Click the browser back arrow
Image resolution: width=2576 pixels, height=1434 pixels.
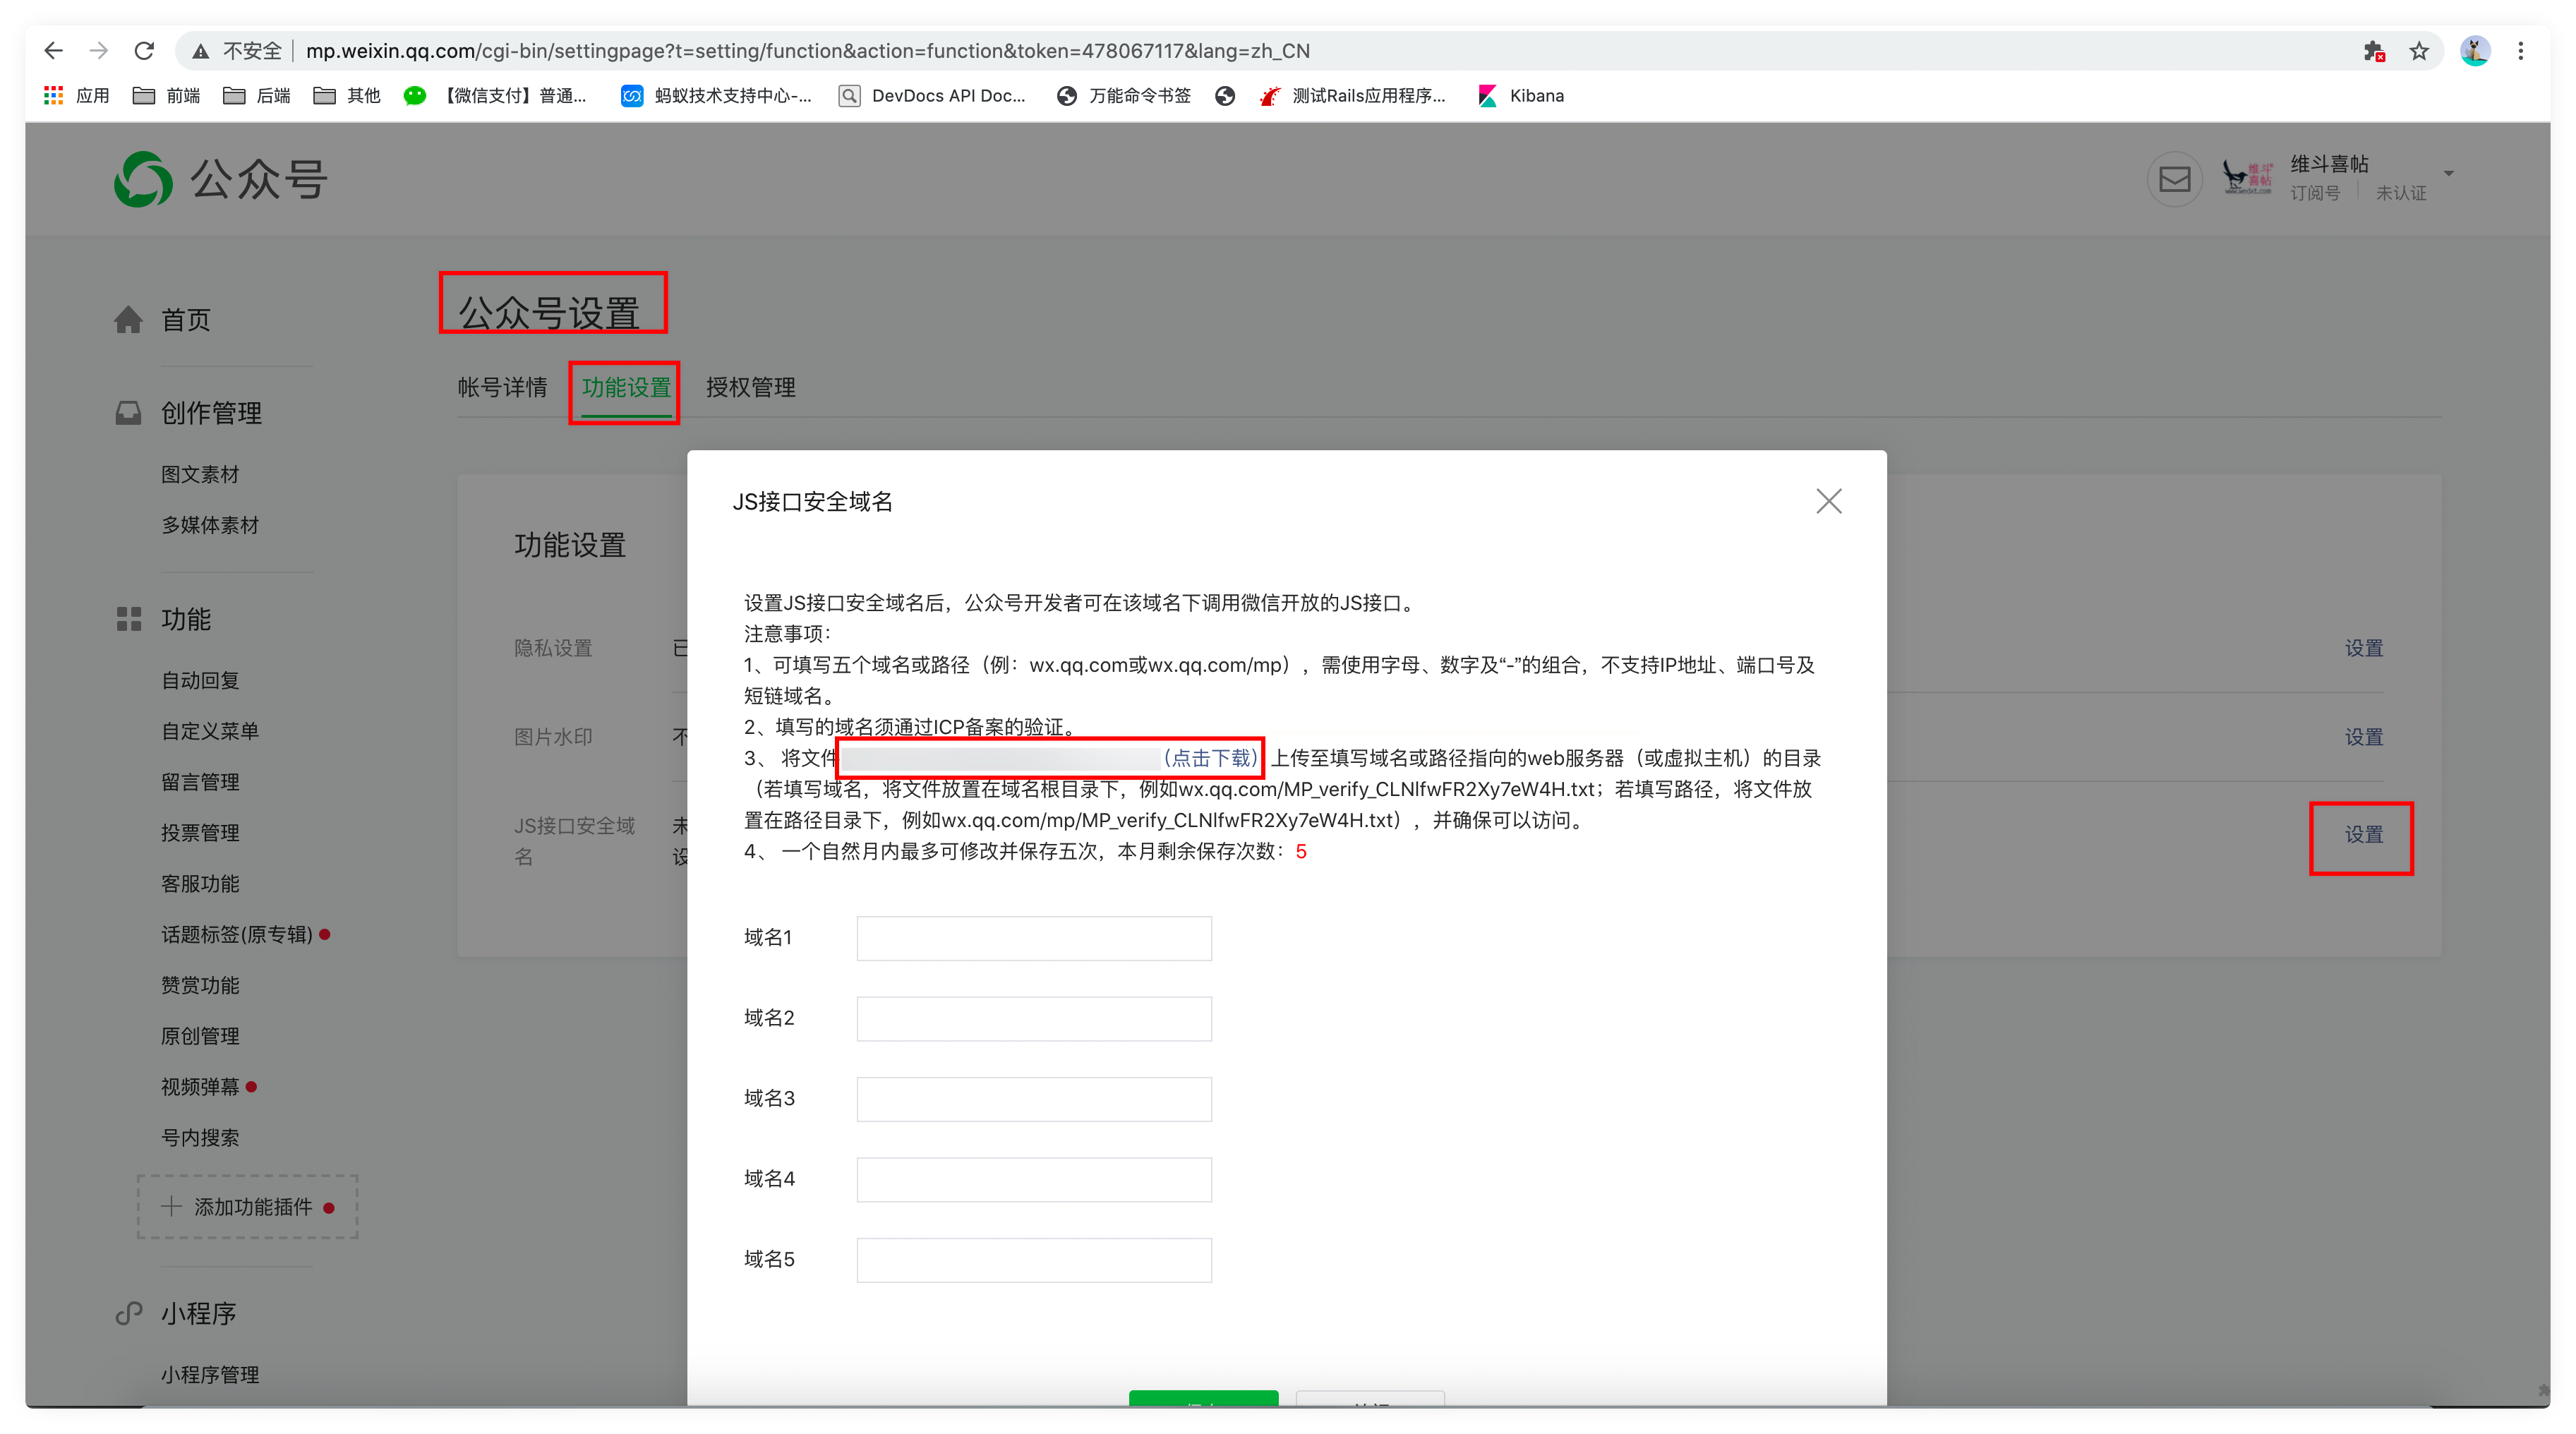pos(54,50)
